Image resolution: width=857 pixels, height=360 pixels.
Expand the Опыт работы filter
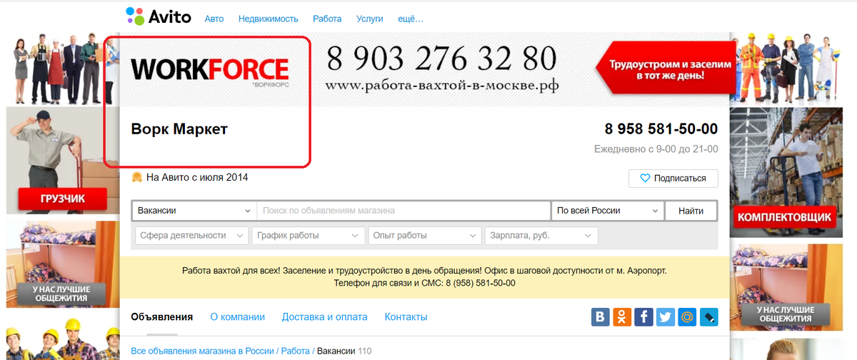(x=425, y=236)
